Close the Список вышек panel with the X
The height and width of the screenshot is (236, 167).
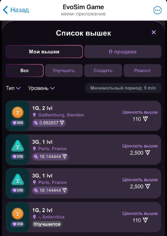154,32
